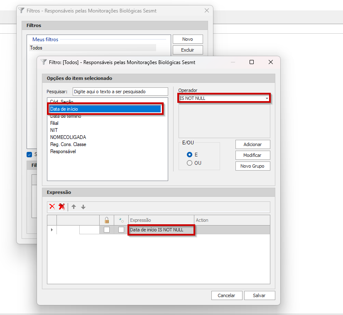Click the Pesquisar search text field
The height and width of the screenshot is (315, 343).
point(120,92)
